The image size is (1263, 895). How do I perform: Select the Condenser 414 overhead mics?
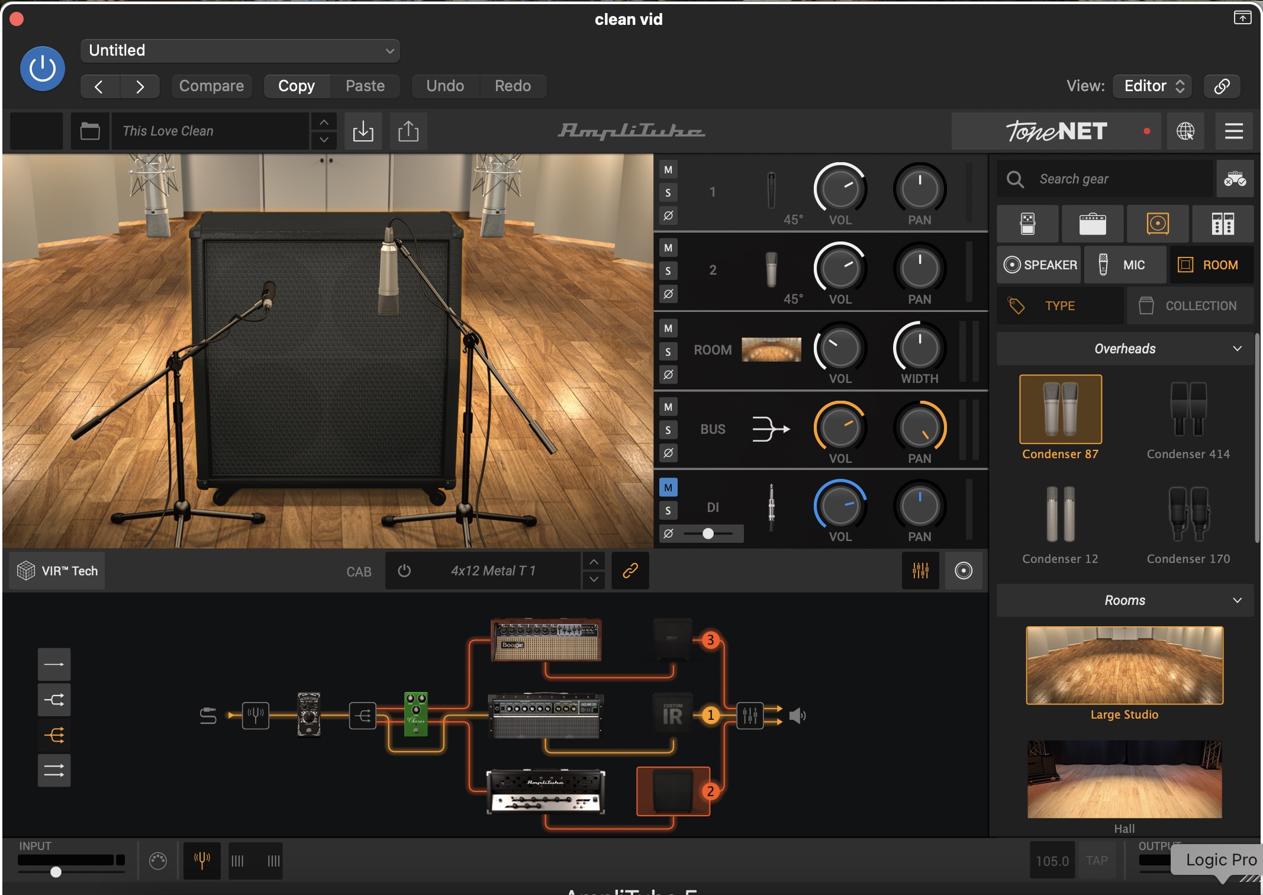pos(1188,418)
